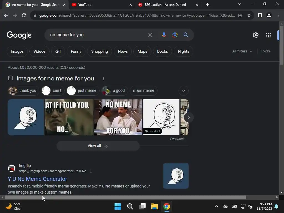Click the scrollbar right arrow at bottom

point(277,197)
